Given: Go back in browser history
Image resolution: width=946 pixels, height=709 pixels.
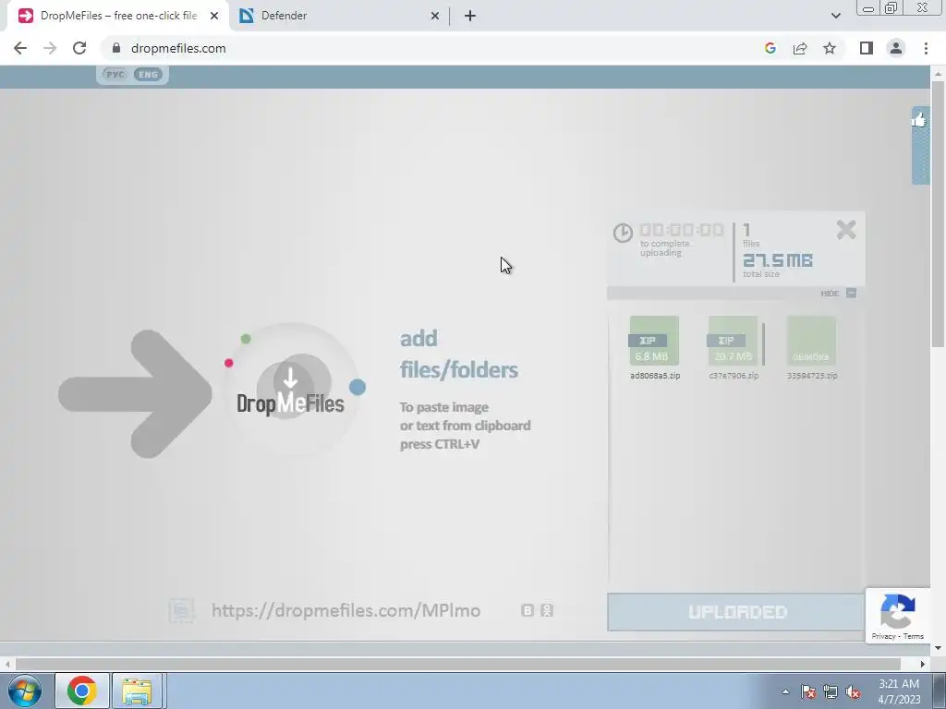Looking at the screenshot, I should tap(20, 48).
